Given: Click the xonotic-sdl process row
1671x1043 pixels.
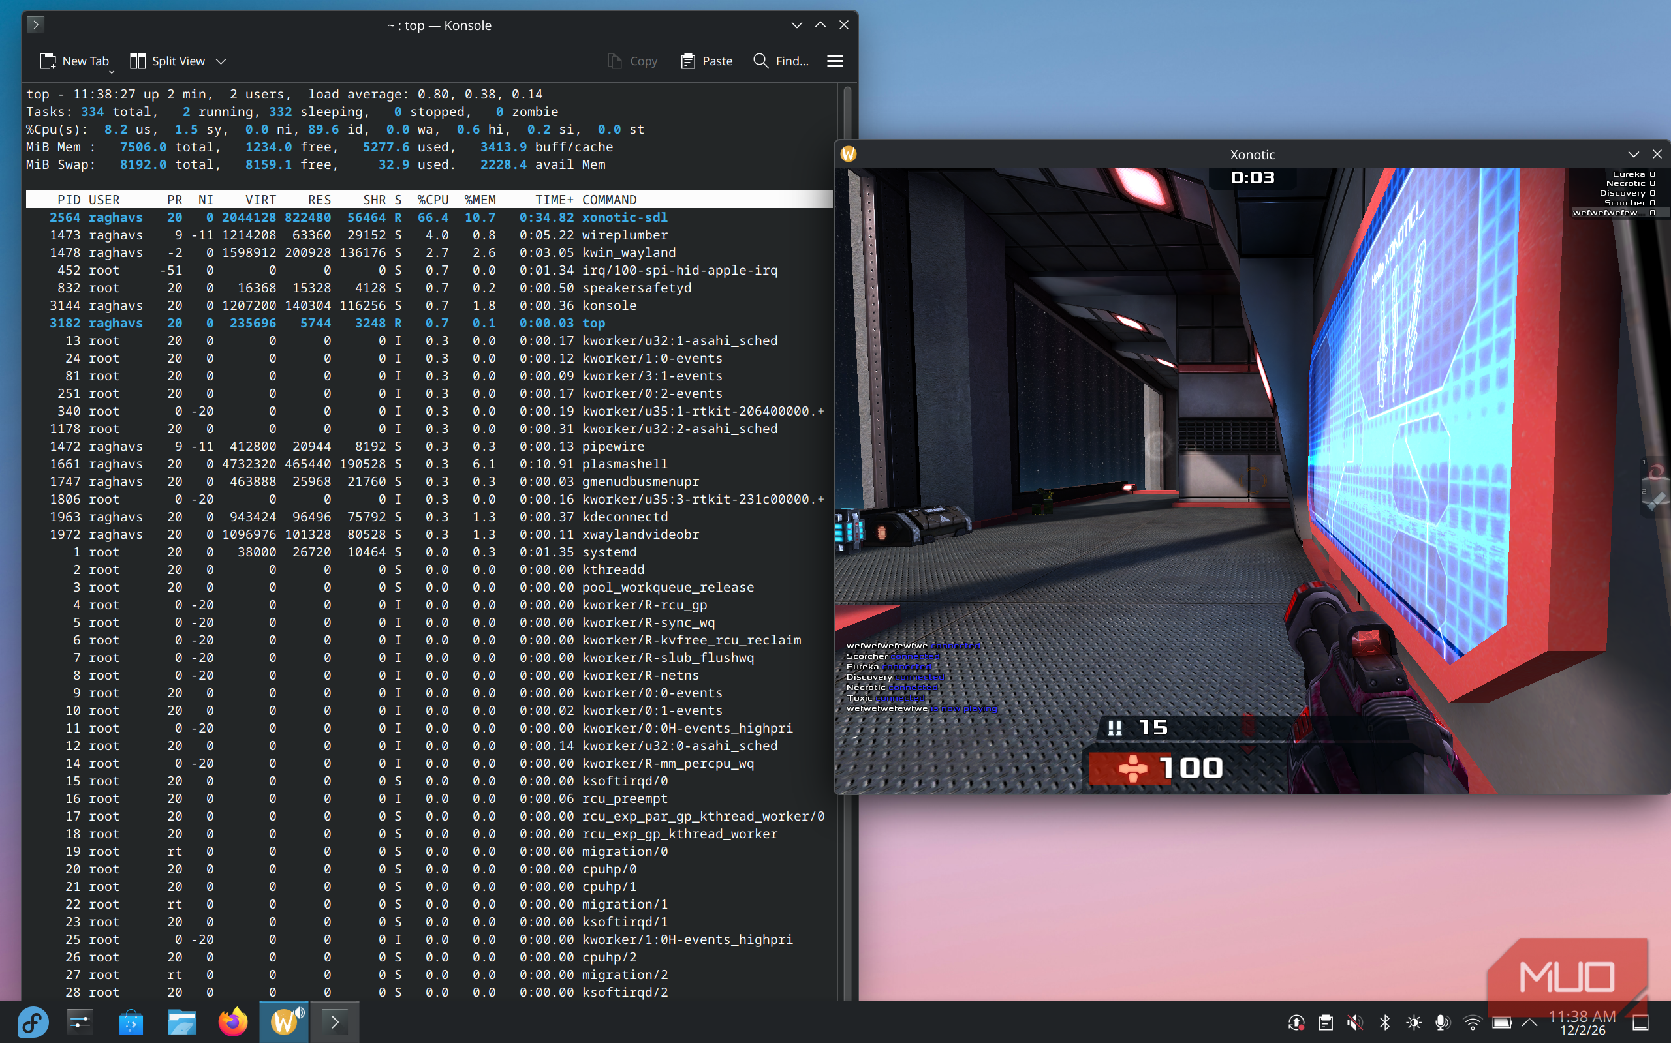Looking at the screenshot, I should click(x=429, y=217).
